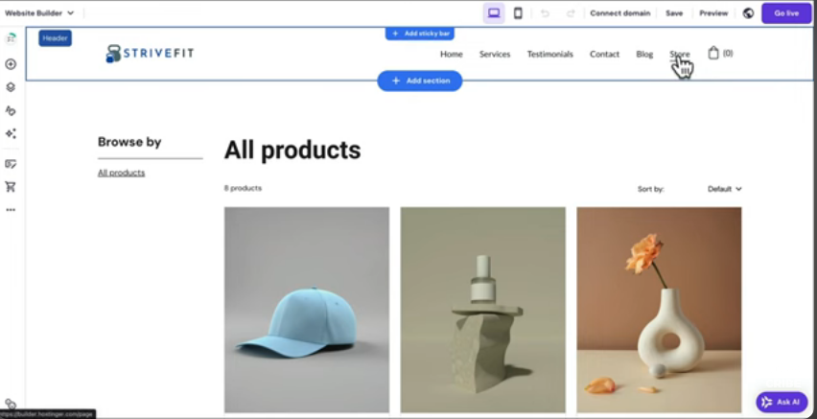This screenshot has height=419, width=817.
Task: Open the AI tools sparkle icon
Action: (11, 133)
